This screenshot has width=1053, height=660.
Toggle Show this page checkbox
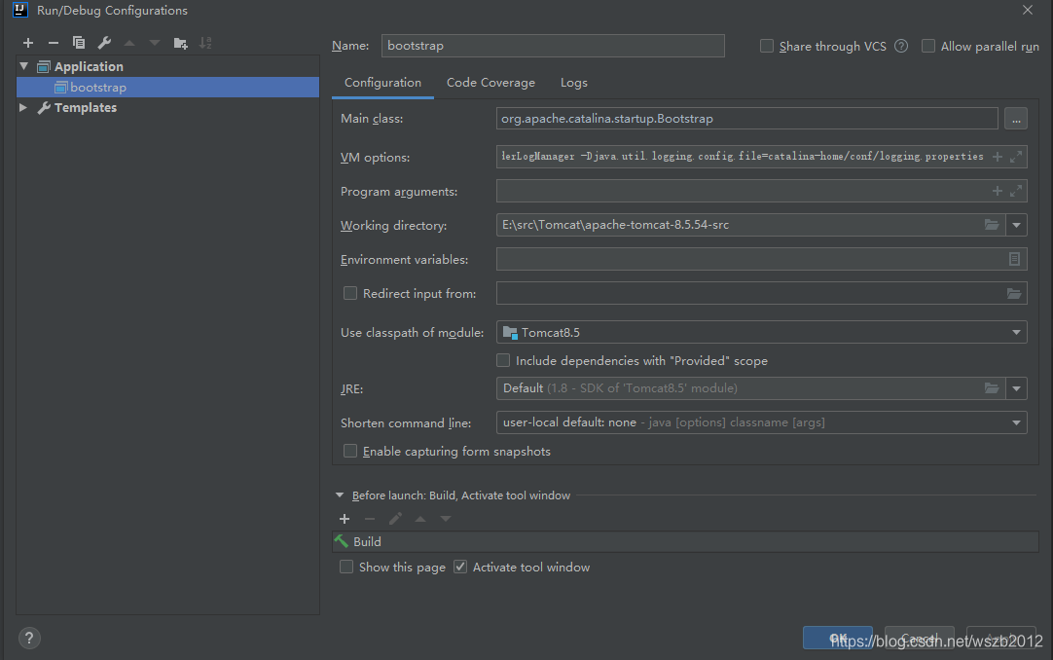pyautogui.click(x=345, y=568)
